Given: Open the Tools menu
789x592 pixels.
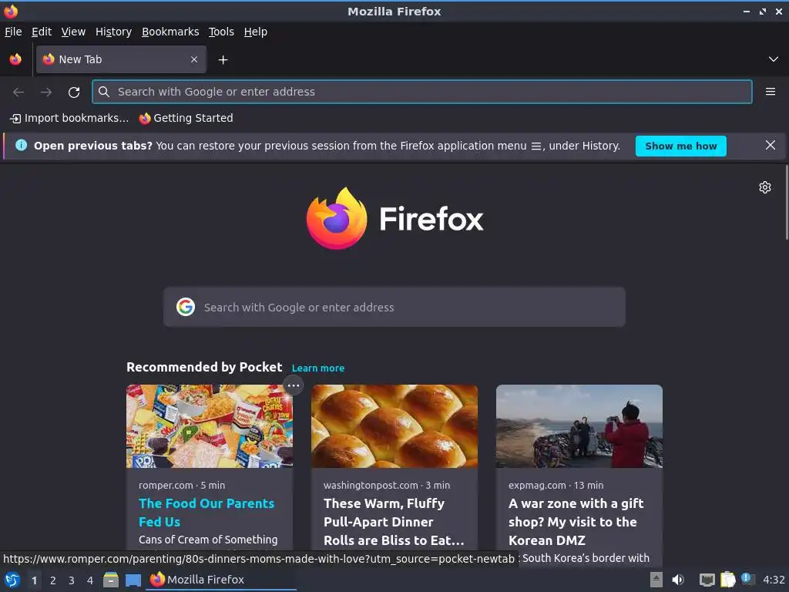Looking at the screenshot, I should pyautogui.click(x=221, y=32).
